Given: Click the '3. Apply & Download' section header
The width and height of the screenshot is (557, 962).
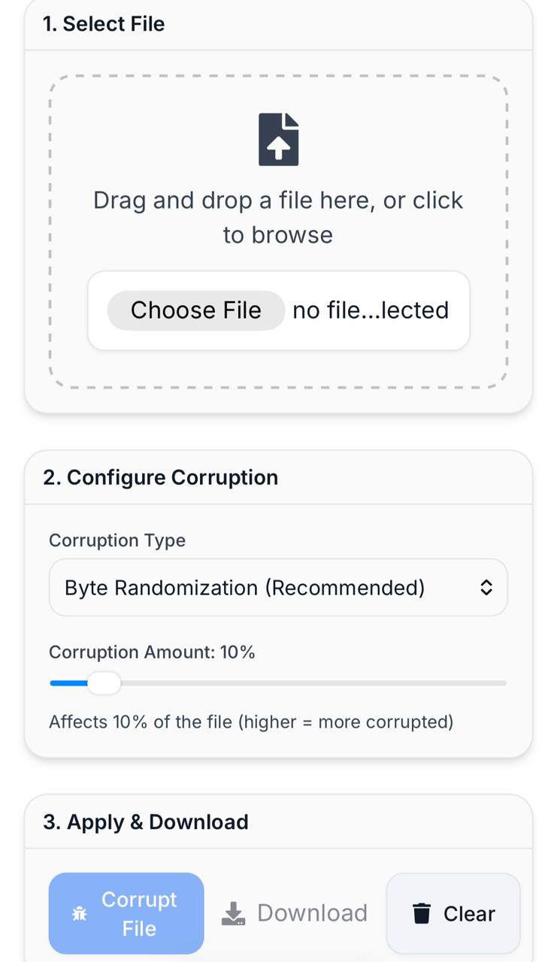Looking at the screenshot, I should coord(145,822).
